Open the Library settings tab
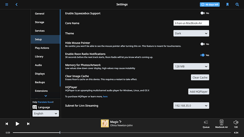This screenshot has width=244, height=137. [45, 56]
